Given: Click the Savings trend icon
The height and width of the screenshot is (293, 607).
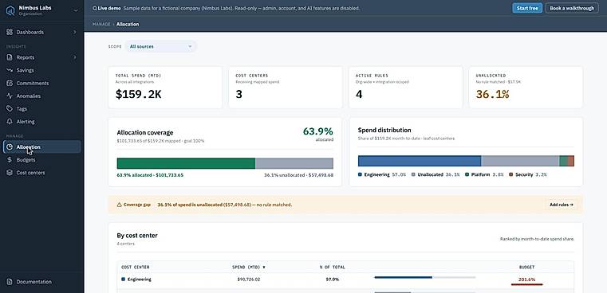Looking at the screenshot, I should pos(10,70).
